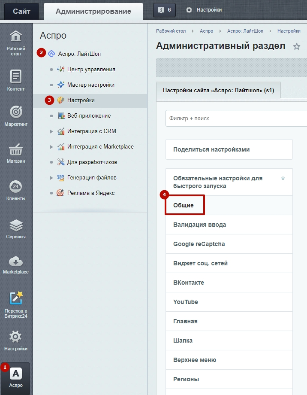This screenshot has width=307, height=395.
Task: Click the Настройки label in top bar
Action: coord(209,10)
